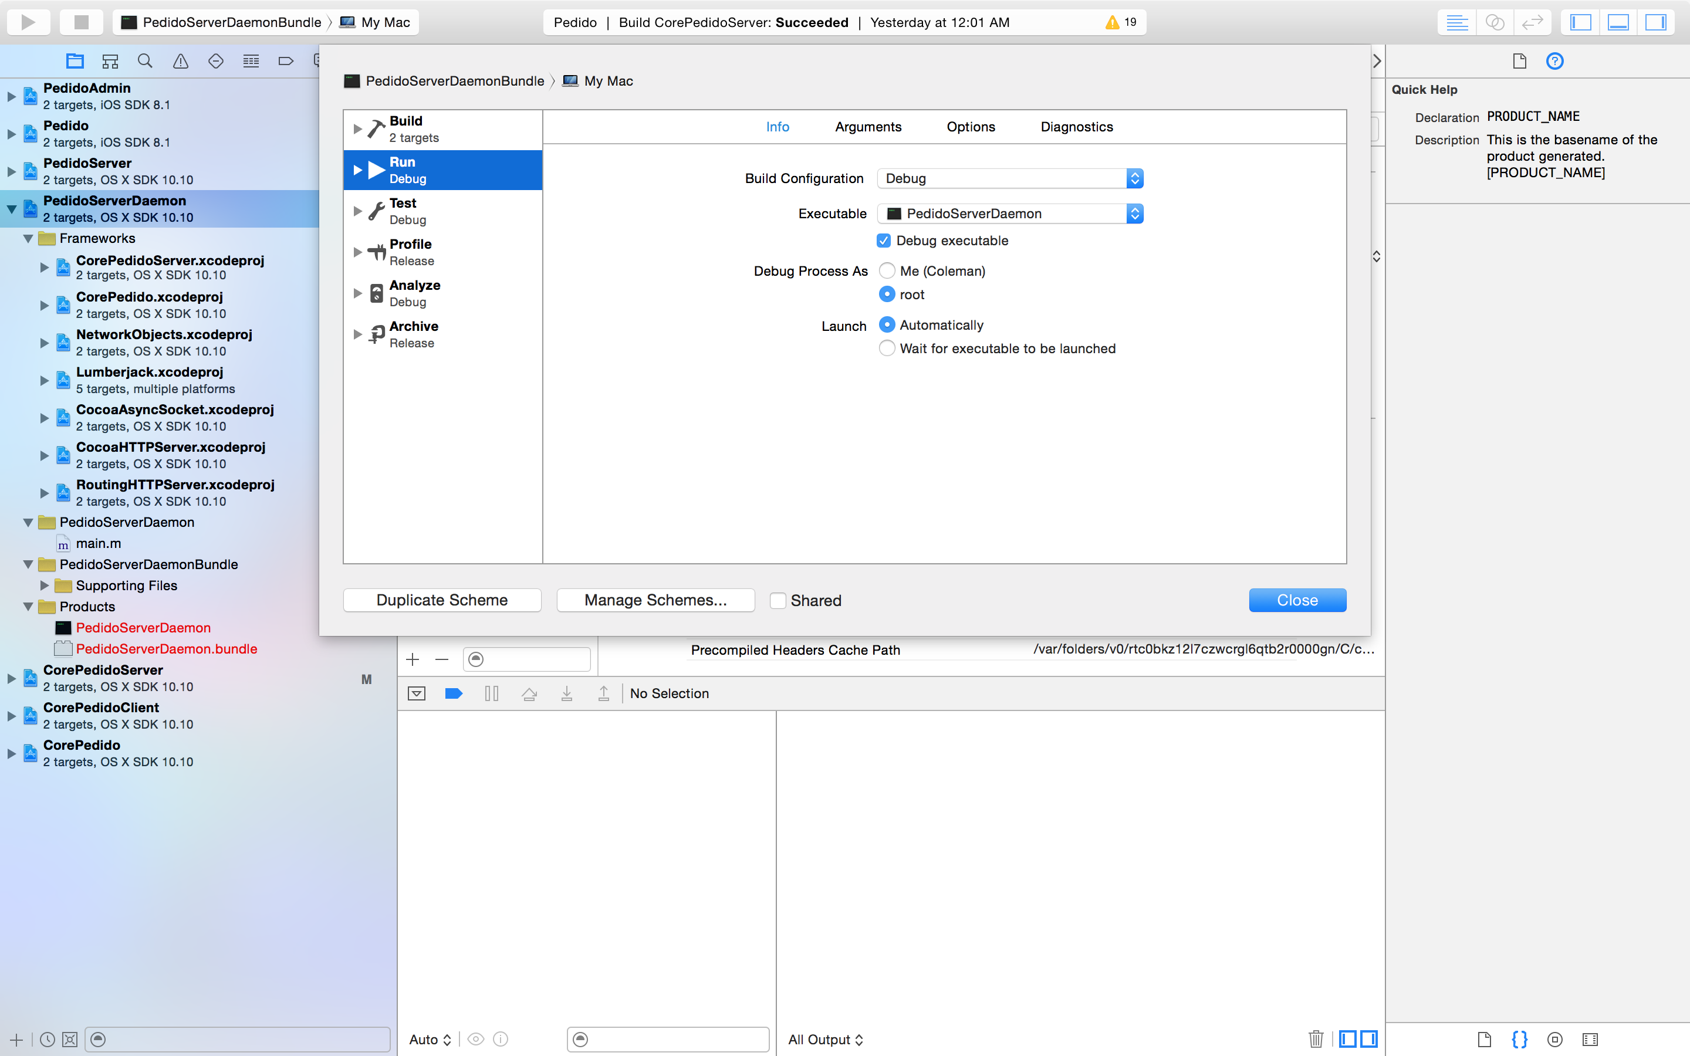The width and height of the screenshot is (1690, 1056).
Task: Click the navigator filter field at the bottom left
Action: click(238, 1039)
